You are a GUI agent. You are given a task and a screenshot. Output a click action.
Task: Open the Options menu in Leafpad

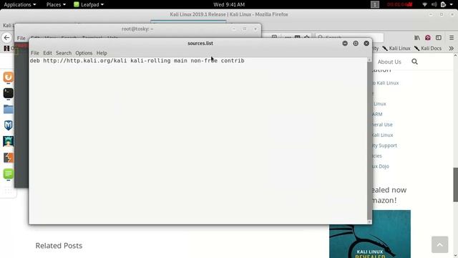[x=84, y=53]
